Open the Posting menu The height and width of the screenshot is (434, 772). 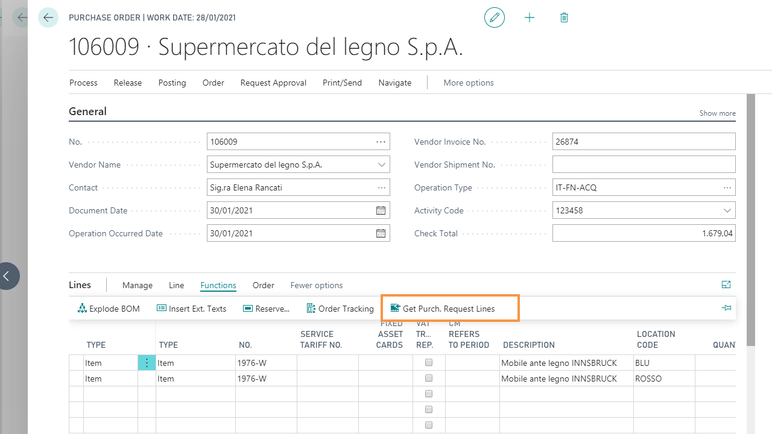(x=172, y=83)
